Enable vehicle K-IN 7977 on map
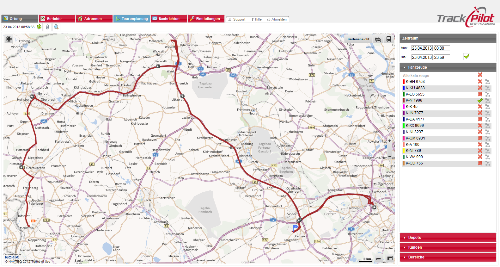The height and width of the screenshot is (267, 500). 480,113
